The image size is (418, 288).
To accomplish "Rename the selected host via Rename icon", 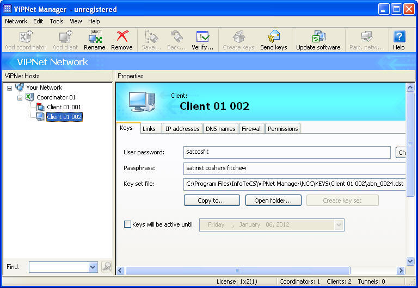I will [95, 36].
